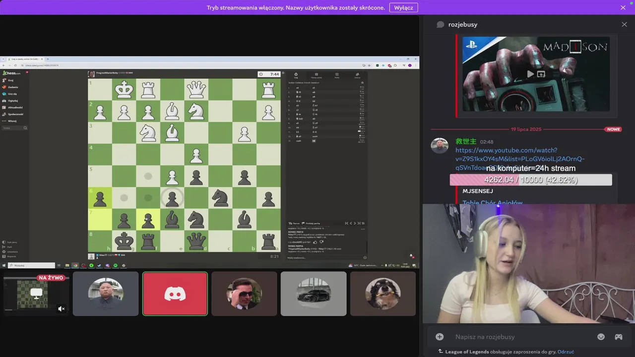
Task: Unmute the live stream preview audio
Action: point(61,308)
